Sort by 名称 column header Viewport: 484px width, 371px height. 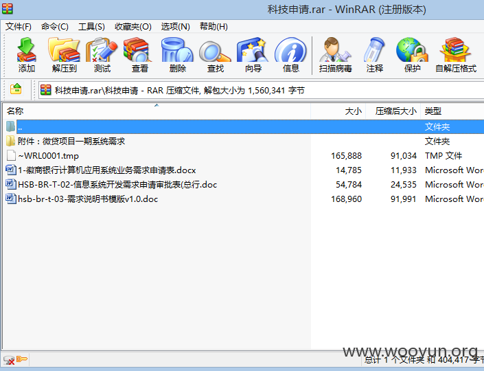coord(157,111)
